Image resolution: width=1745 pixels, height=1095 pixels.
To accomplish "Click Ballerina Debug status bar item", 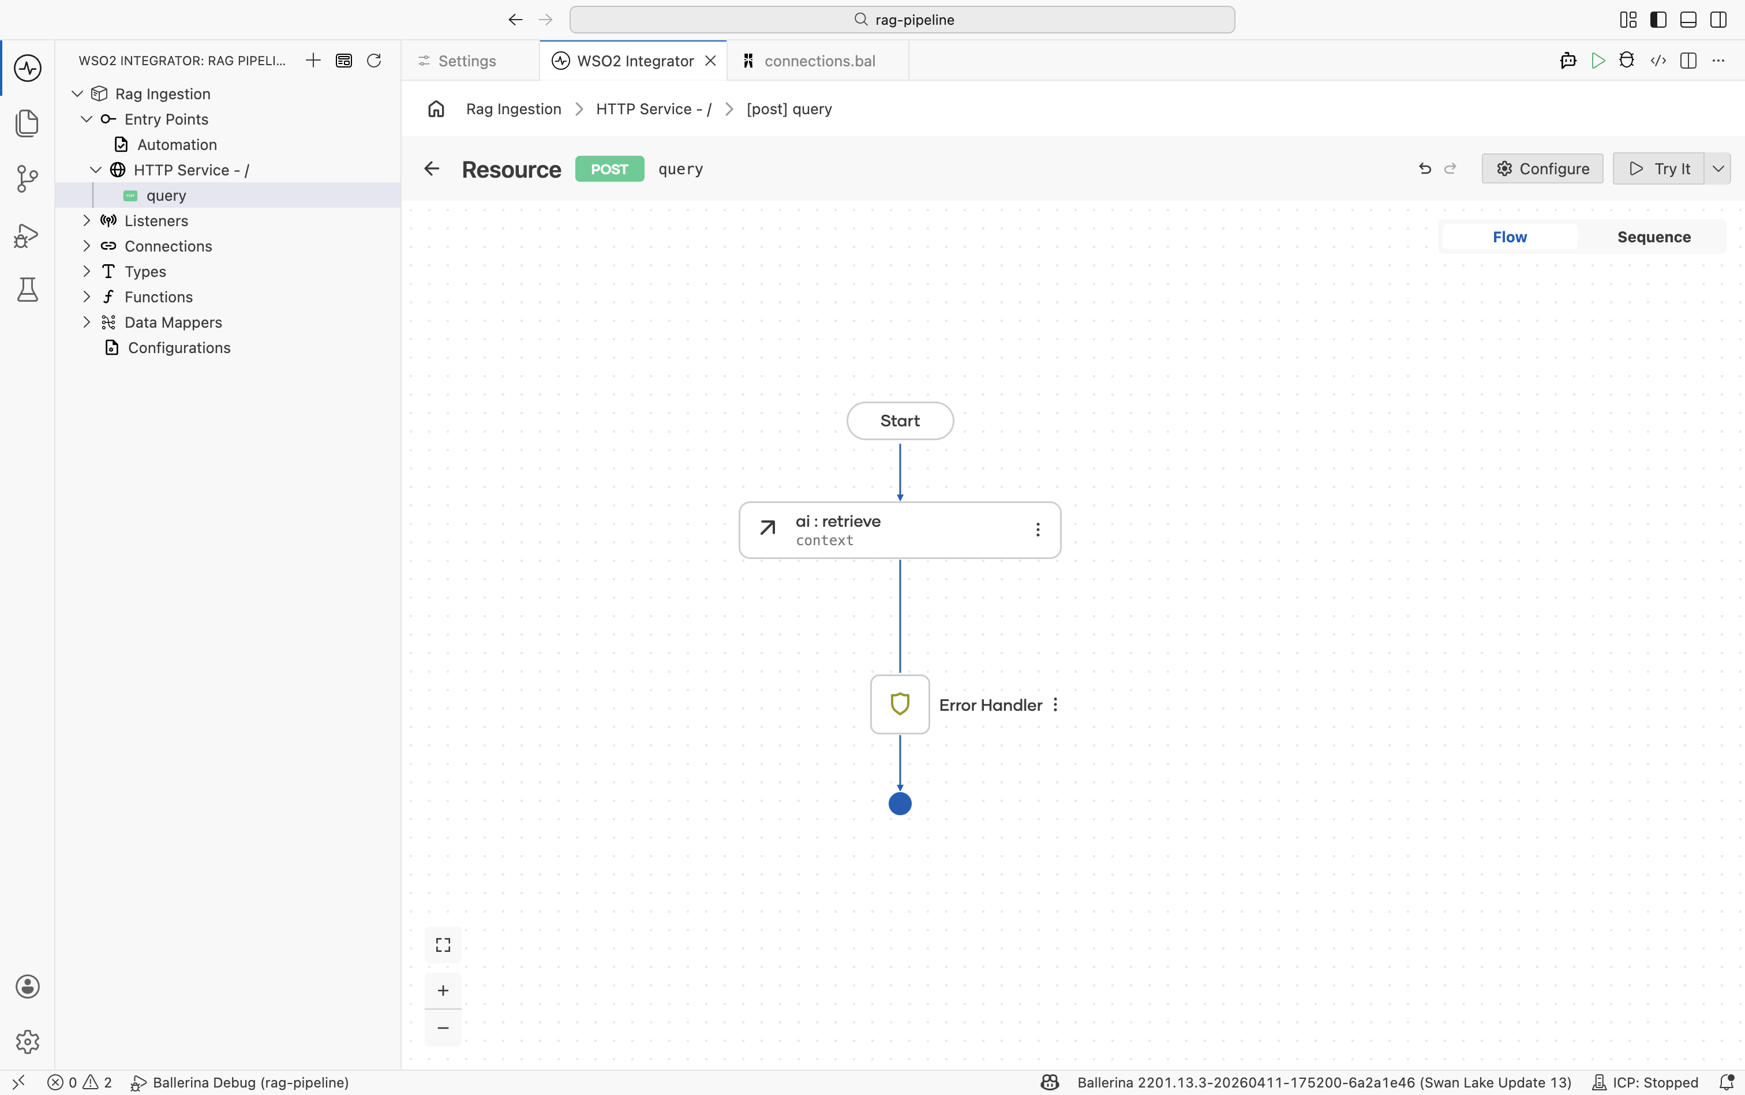I will click(x=240, y=1082).
